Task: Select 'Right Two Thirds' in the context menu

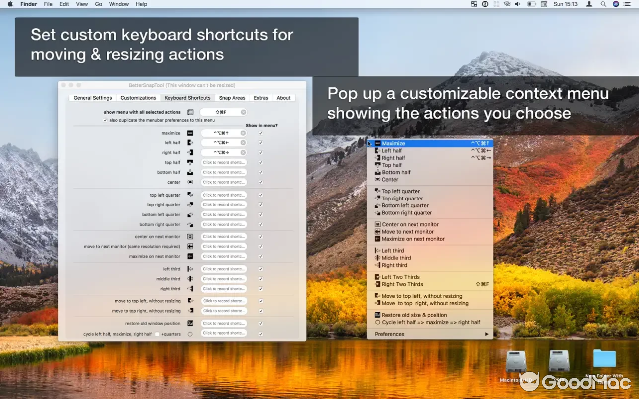Action: point(402,284)
